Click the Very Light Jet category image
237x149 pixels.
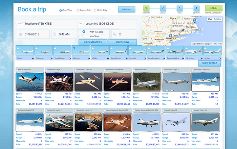[62, 50]
